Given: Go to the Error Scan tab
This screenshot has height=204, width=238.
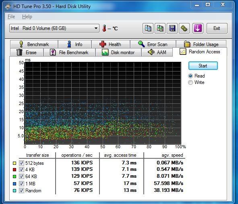Looking at the screenshot, I should tap(153, 44).
